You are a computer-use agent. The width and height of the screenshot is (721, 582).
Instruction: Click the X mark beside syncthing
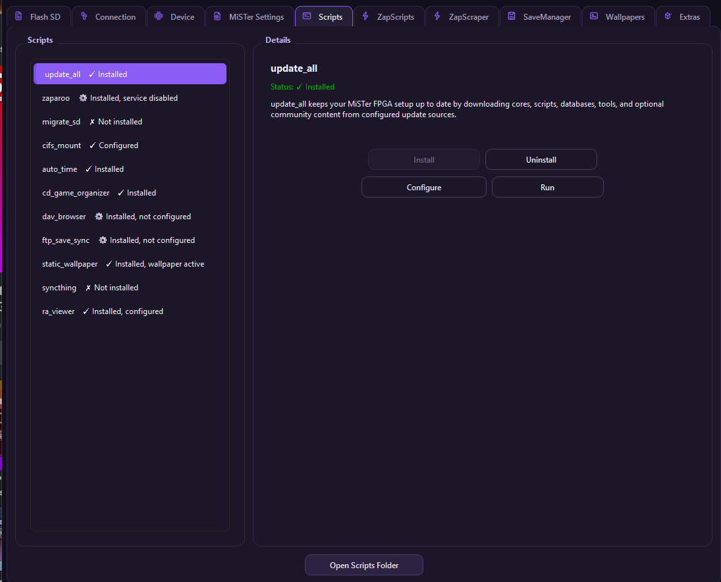88,288
